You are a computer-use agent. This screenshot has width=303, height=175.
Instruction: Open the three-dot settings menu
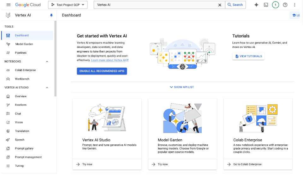295,5
